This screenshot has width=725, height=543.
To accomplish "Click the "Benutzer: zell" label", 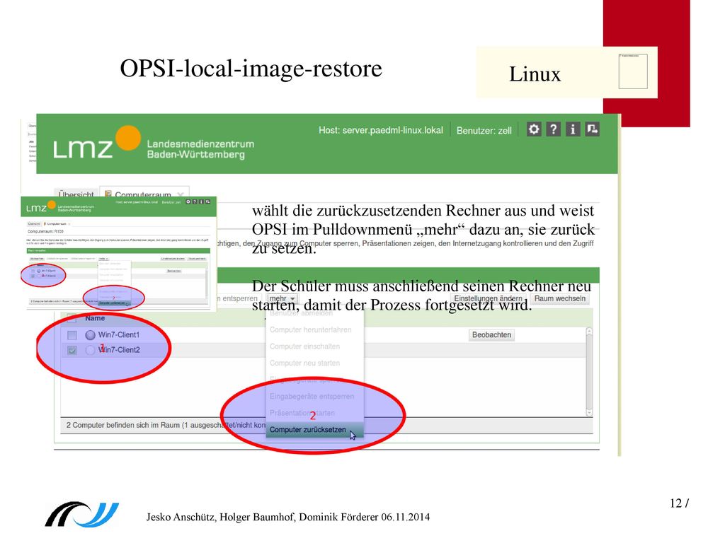I will click(484, 131).
